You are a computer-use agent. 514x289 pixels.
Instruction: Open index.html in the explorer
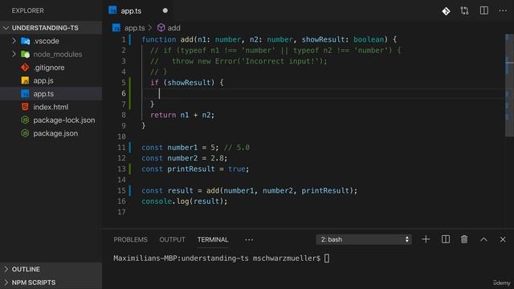click(51, 107)
